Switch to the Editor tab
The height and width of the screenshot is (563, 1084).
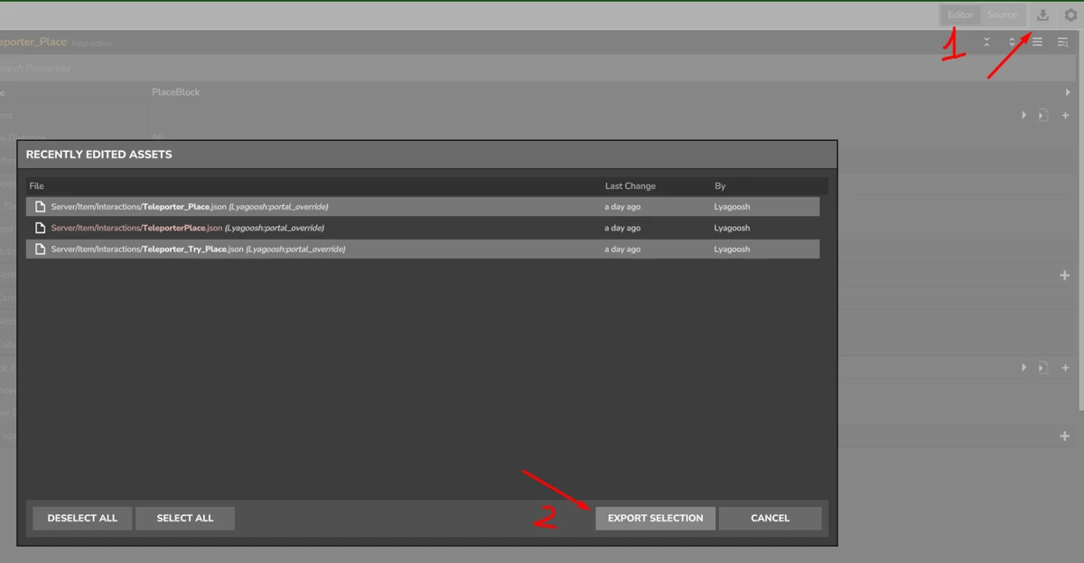[x=960, y=15]
